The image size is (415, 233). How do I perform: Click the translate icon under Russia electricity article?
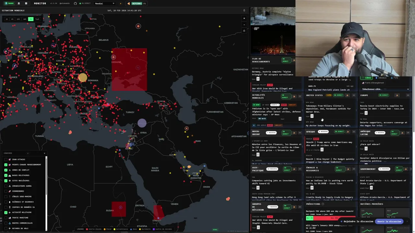366,113
